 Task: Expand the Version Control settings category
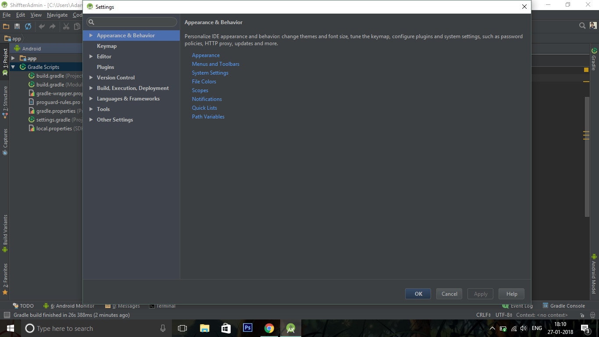[x=91, y=77]
